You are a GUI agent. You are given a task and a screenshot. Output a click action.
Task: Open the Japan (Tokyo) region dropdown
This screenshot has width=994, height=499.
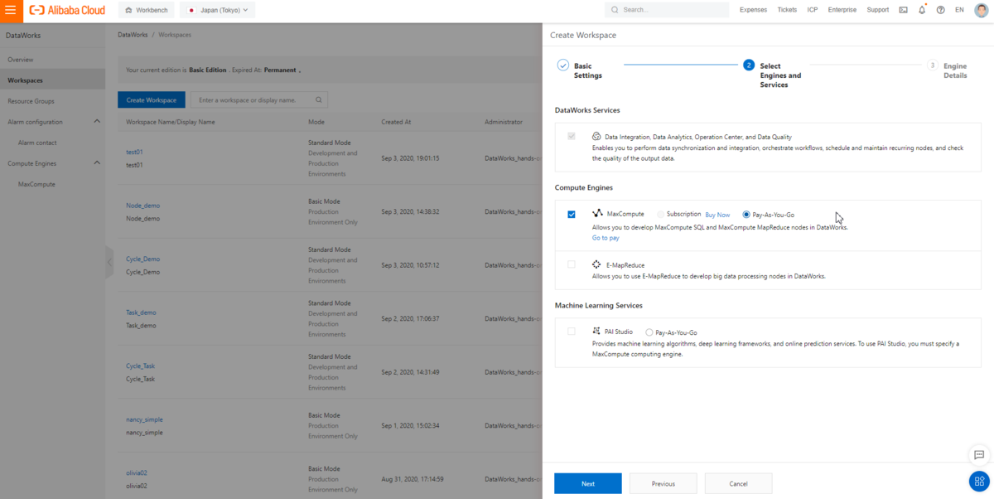[x=218, y=10]
